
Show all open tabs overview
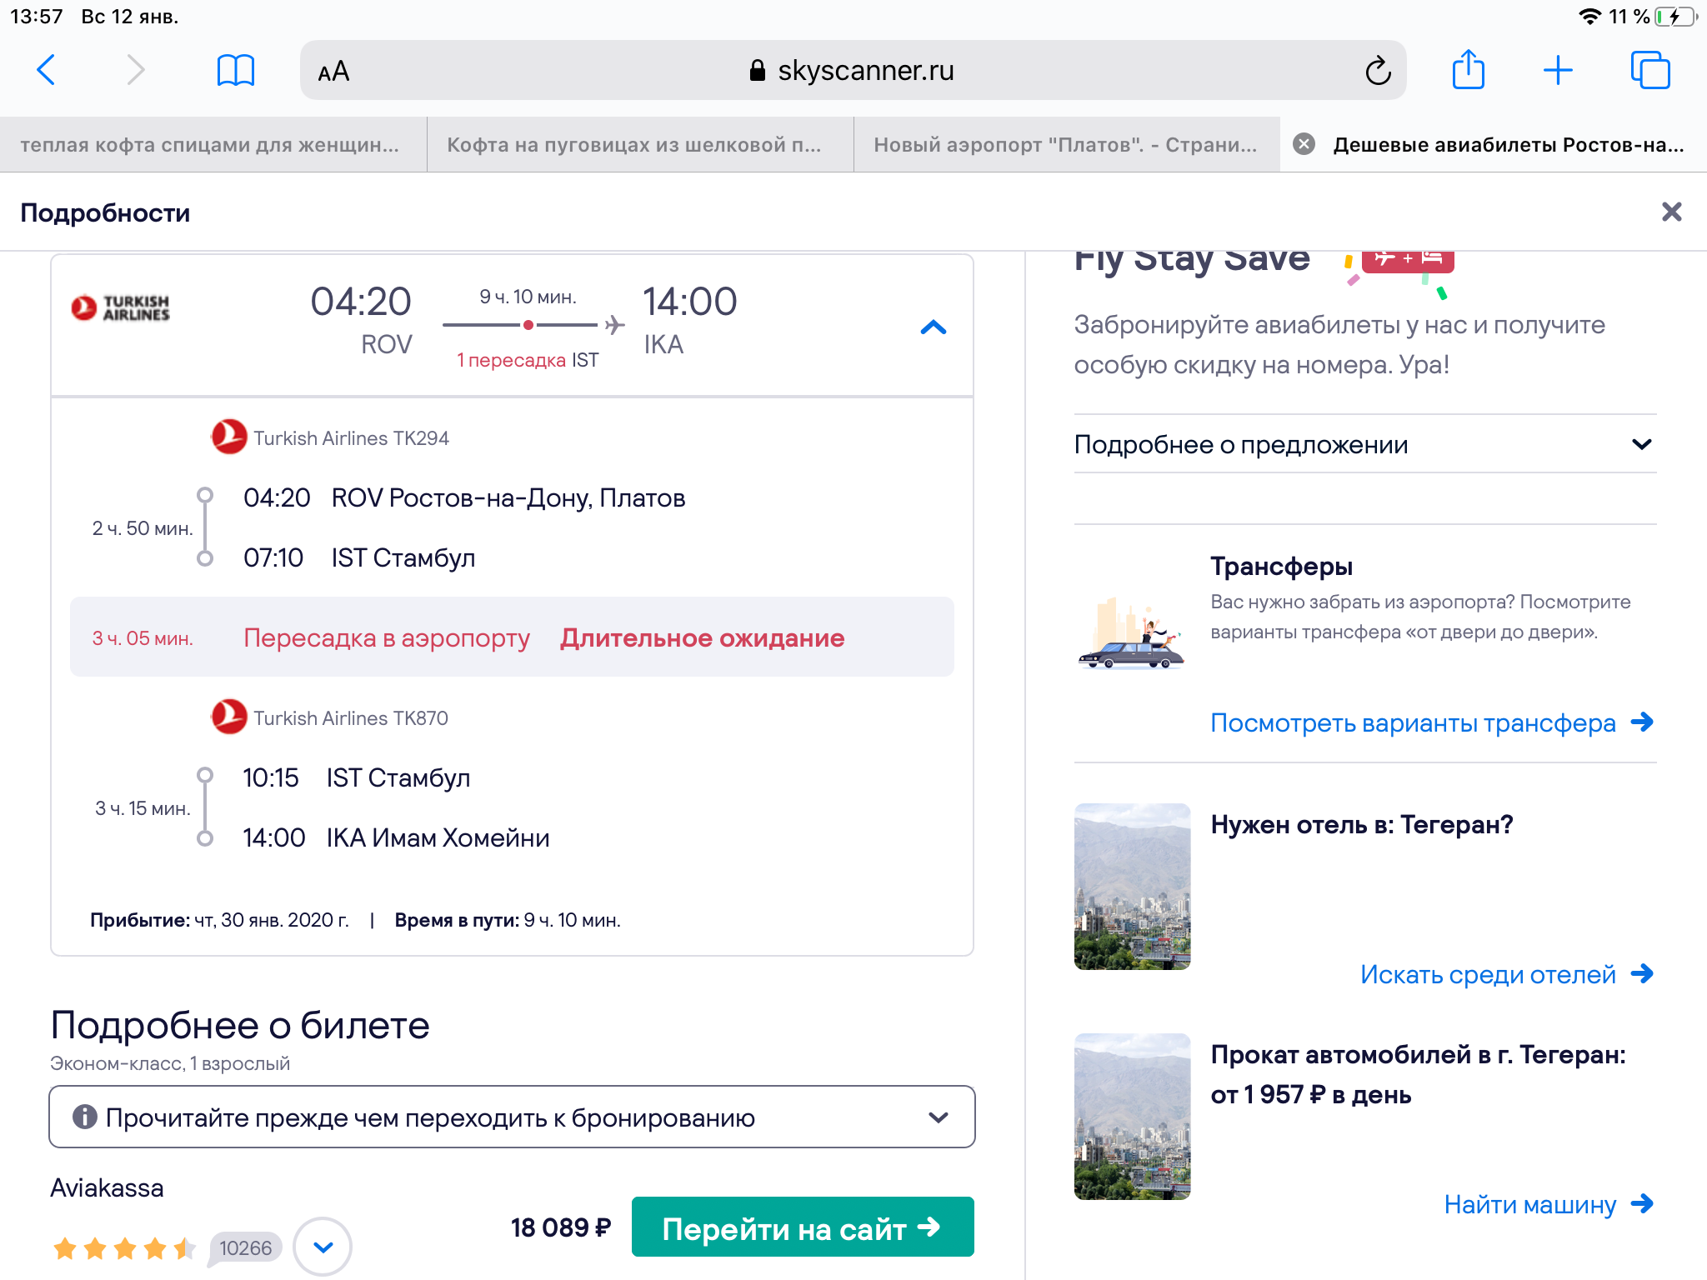point(1649,70)
